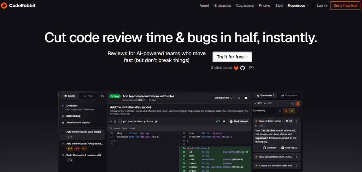Click the comment icon next to +26
The image size is (362, 172).
[224, 121]
